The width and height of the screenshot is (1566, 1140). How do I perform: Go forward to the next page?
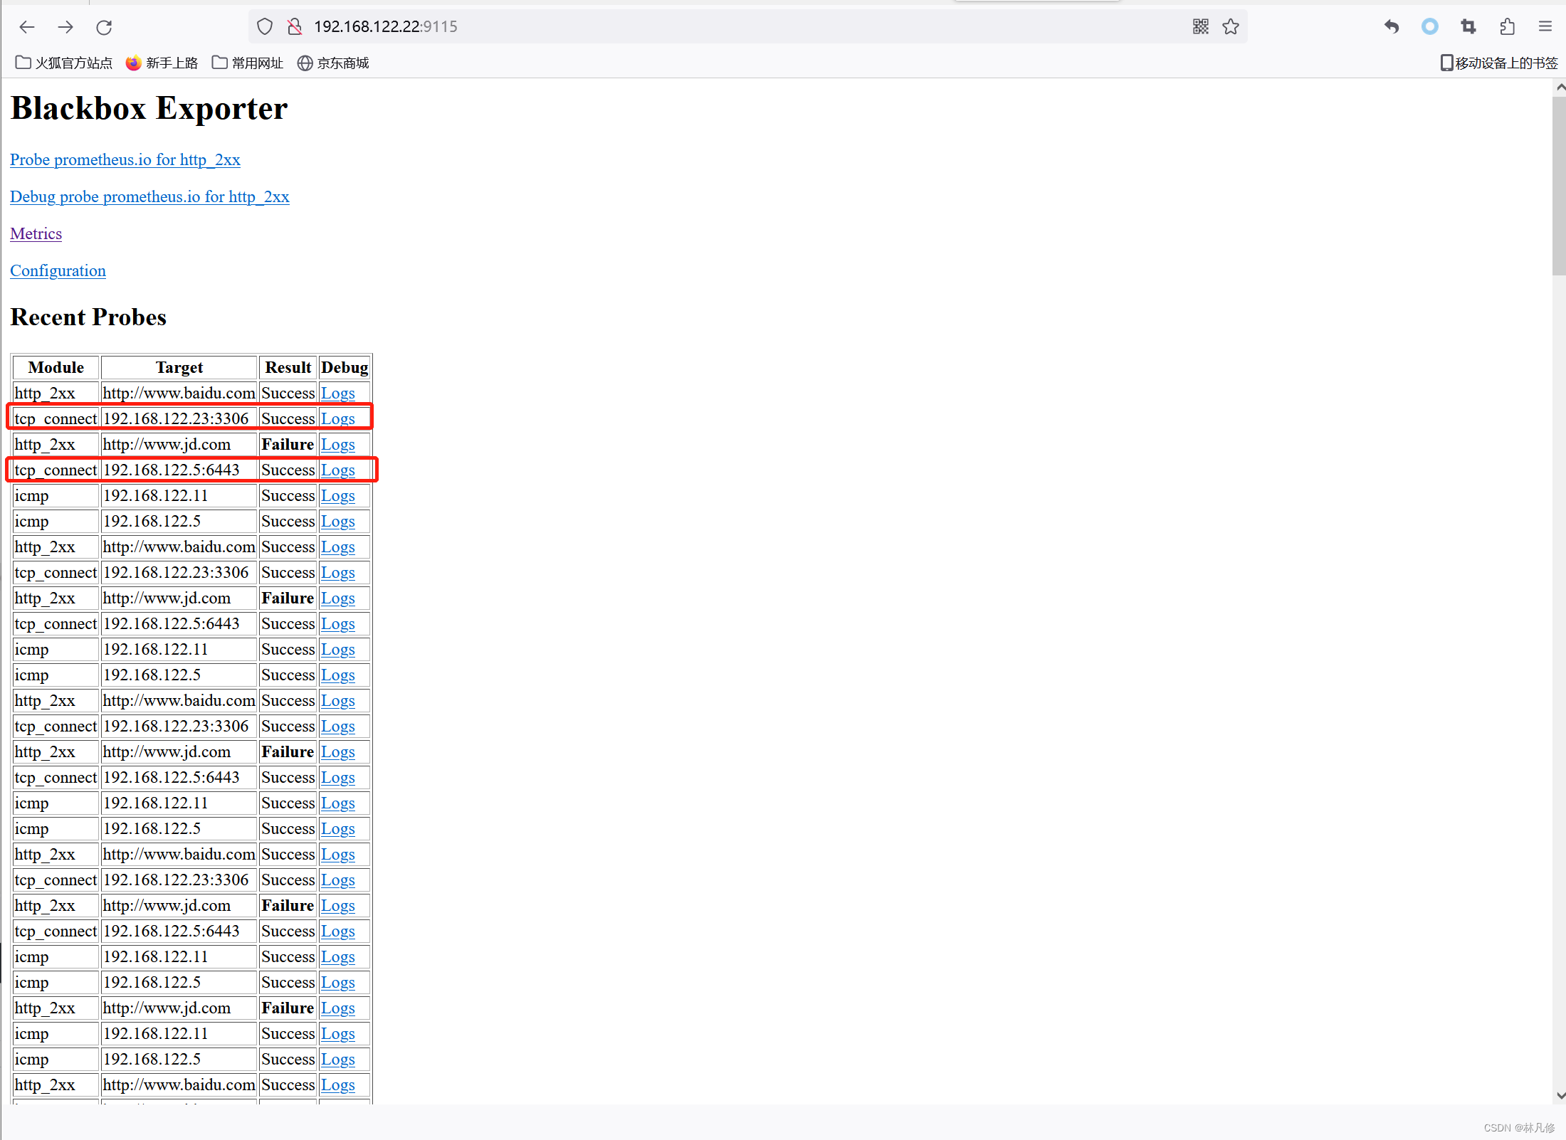point(65,27)
